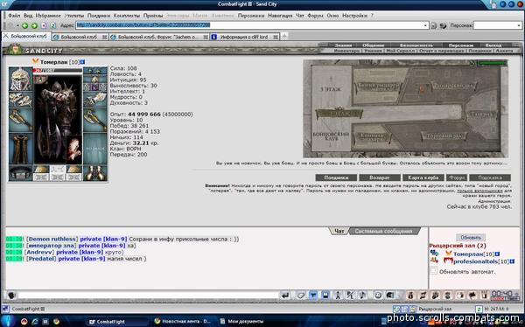525x327 pixels.
Task: Click the eraser clear-chat icon
Action: [x=301, y=296]
